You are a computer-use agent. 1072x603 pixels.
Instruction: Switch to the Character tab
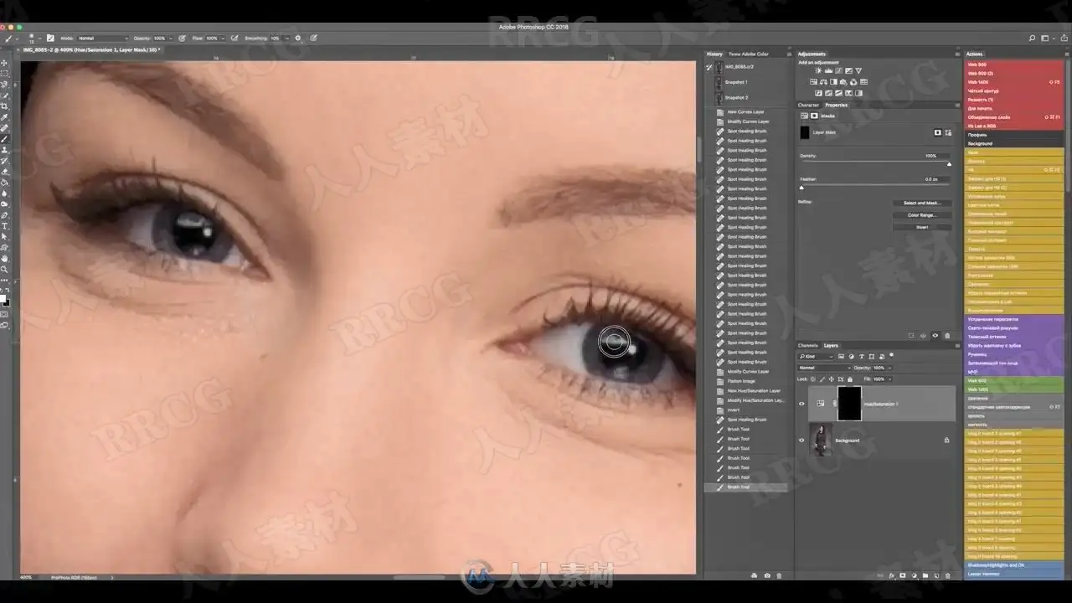click(x=808, y=105)
